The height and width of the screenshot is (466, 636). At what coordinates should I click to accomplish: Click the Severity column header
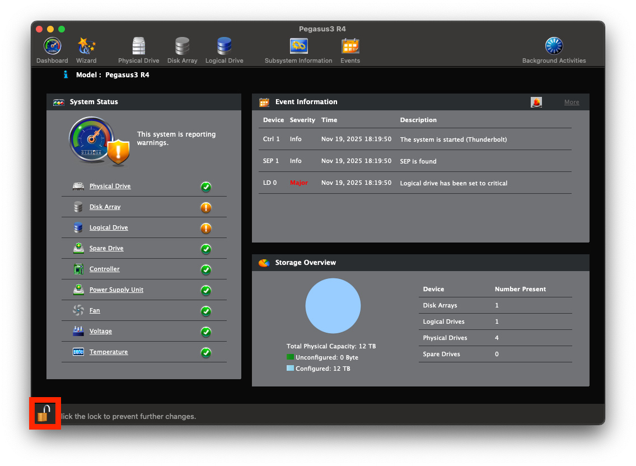[x=302, y=120]
